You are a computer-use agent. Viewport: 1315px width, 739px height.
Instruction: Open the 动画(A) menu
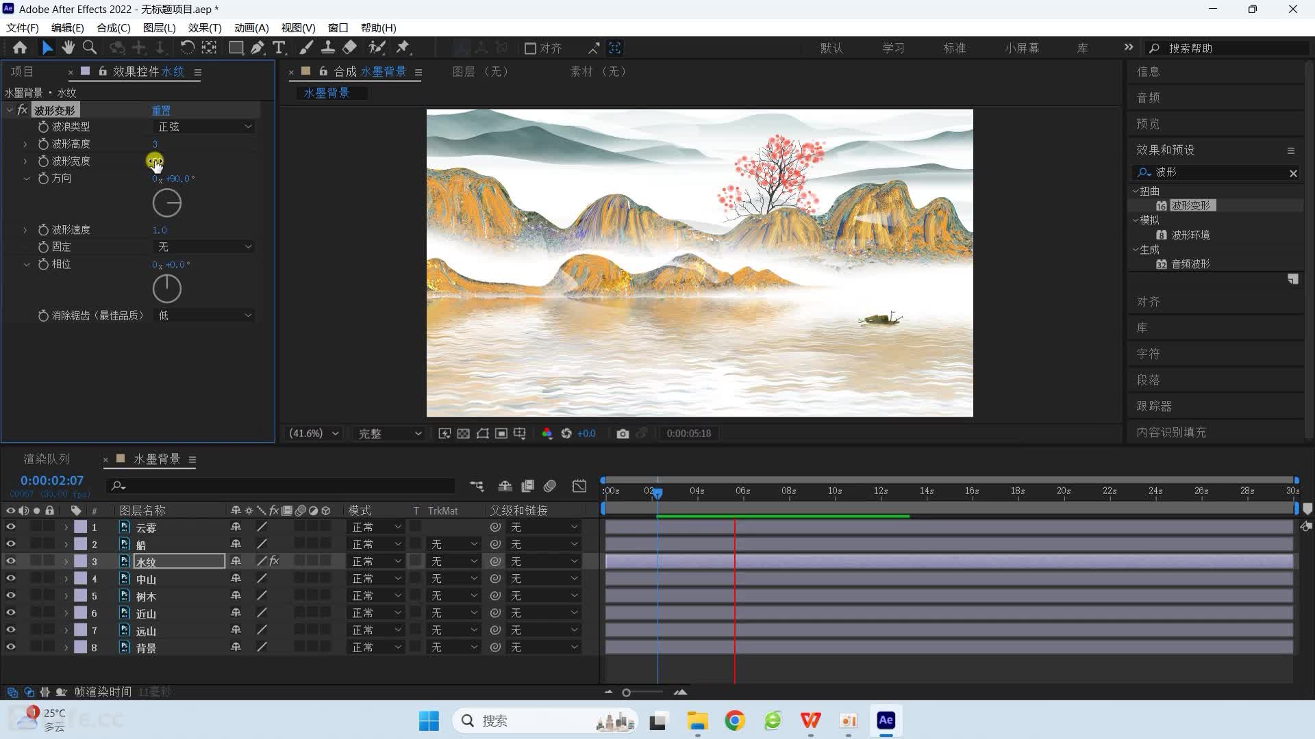click(x=251, y=28)
